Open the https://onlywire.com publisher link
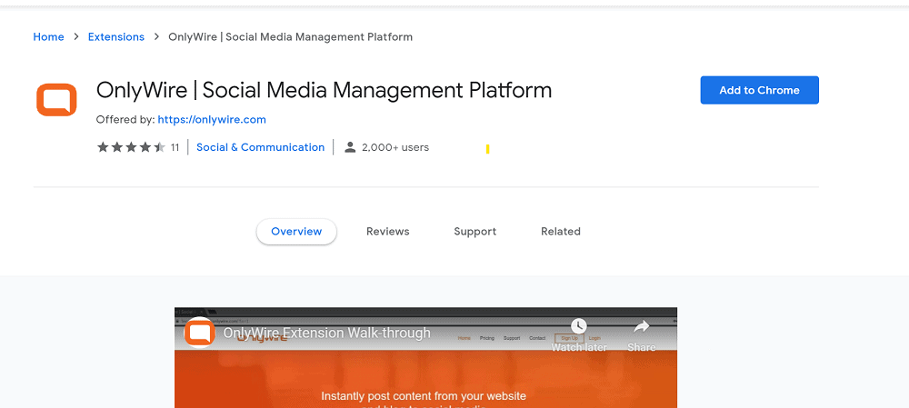 pos(212,120)
